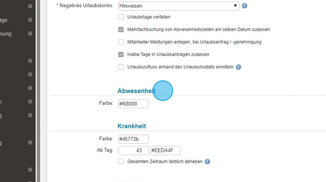
Task: Focus the Ab Tag number field
Action: point(133,150)
